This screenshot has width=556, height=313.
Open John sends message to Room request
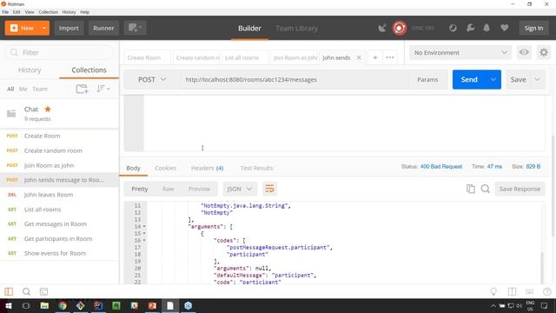click(x=60, y=180)
